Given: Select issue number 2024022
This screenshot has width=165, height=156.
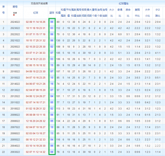Looking at the screenshot, I should (x=15, y=22).
